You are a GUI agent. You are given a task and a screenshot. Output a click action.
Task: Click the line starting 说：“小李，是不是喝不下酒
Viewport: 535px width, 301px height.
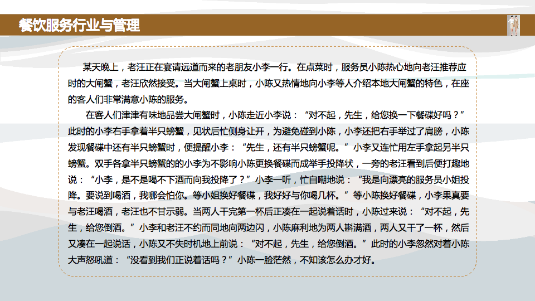tap(269, 179)
